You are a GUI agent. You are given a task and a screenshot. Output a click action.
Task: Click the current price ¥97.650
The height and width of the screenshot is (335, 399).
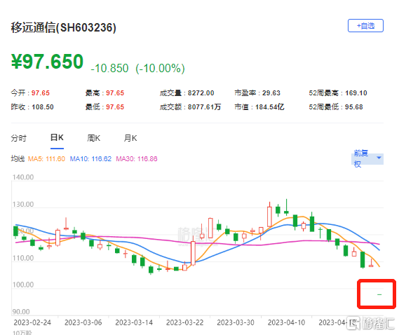click(x=47, y=62)
